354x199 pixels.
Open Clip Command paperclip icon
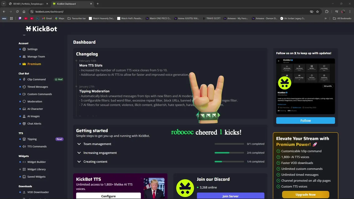tap(24, 79)
